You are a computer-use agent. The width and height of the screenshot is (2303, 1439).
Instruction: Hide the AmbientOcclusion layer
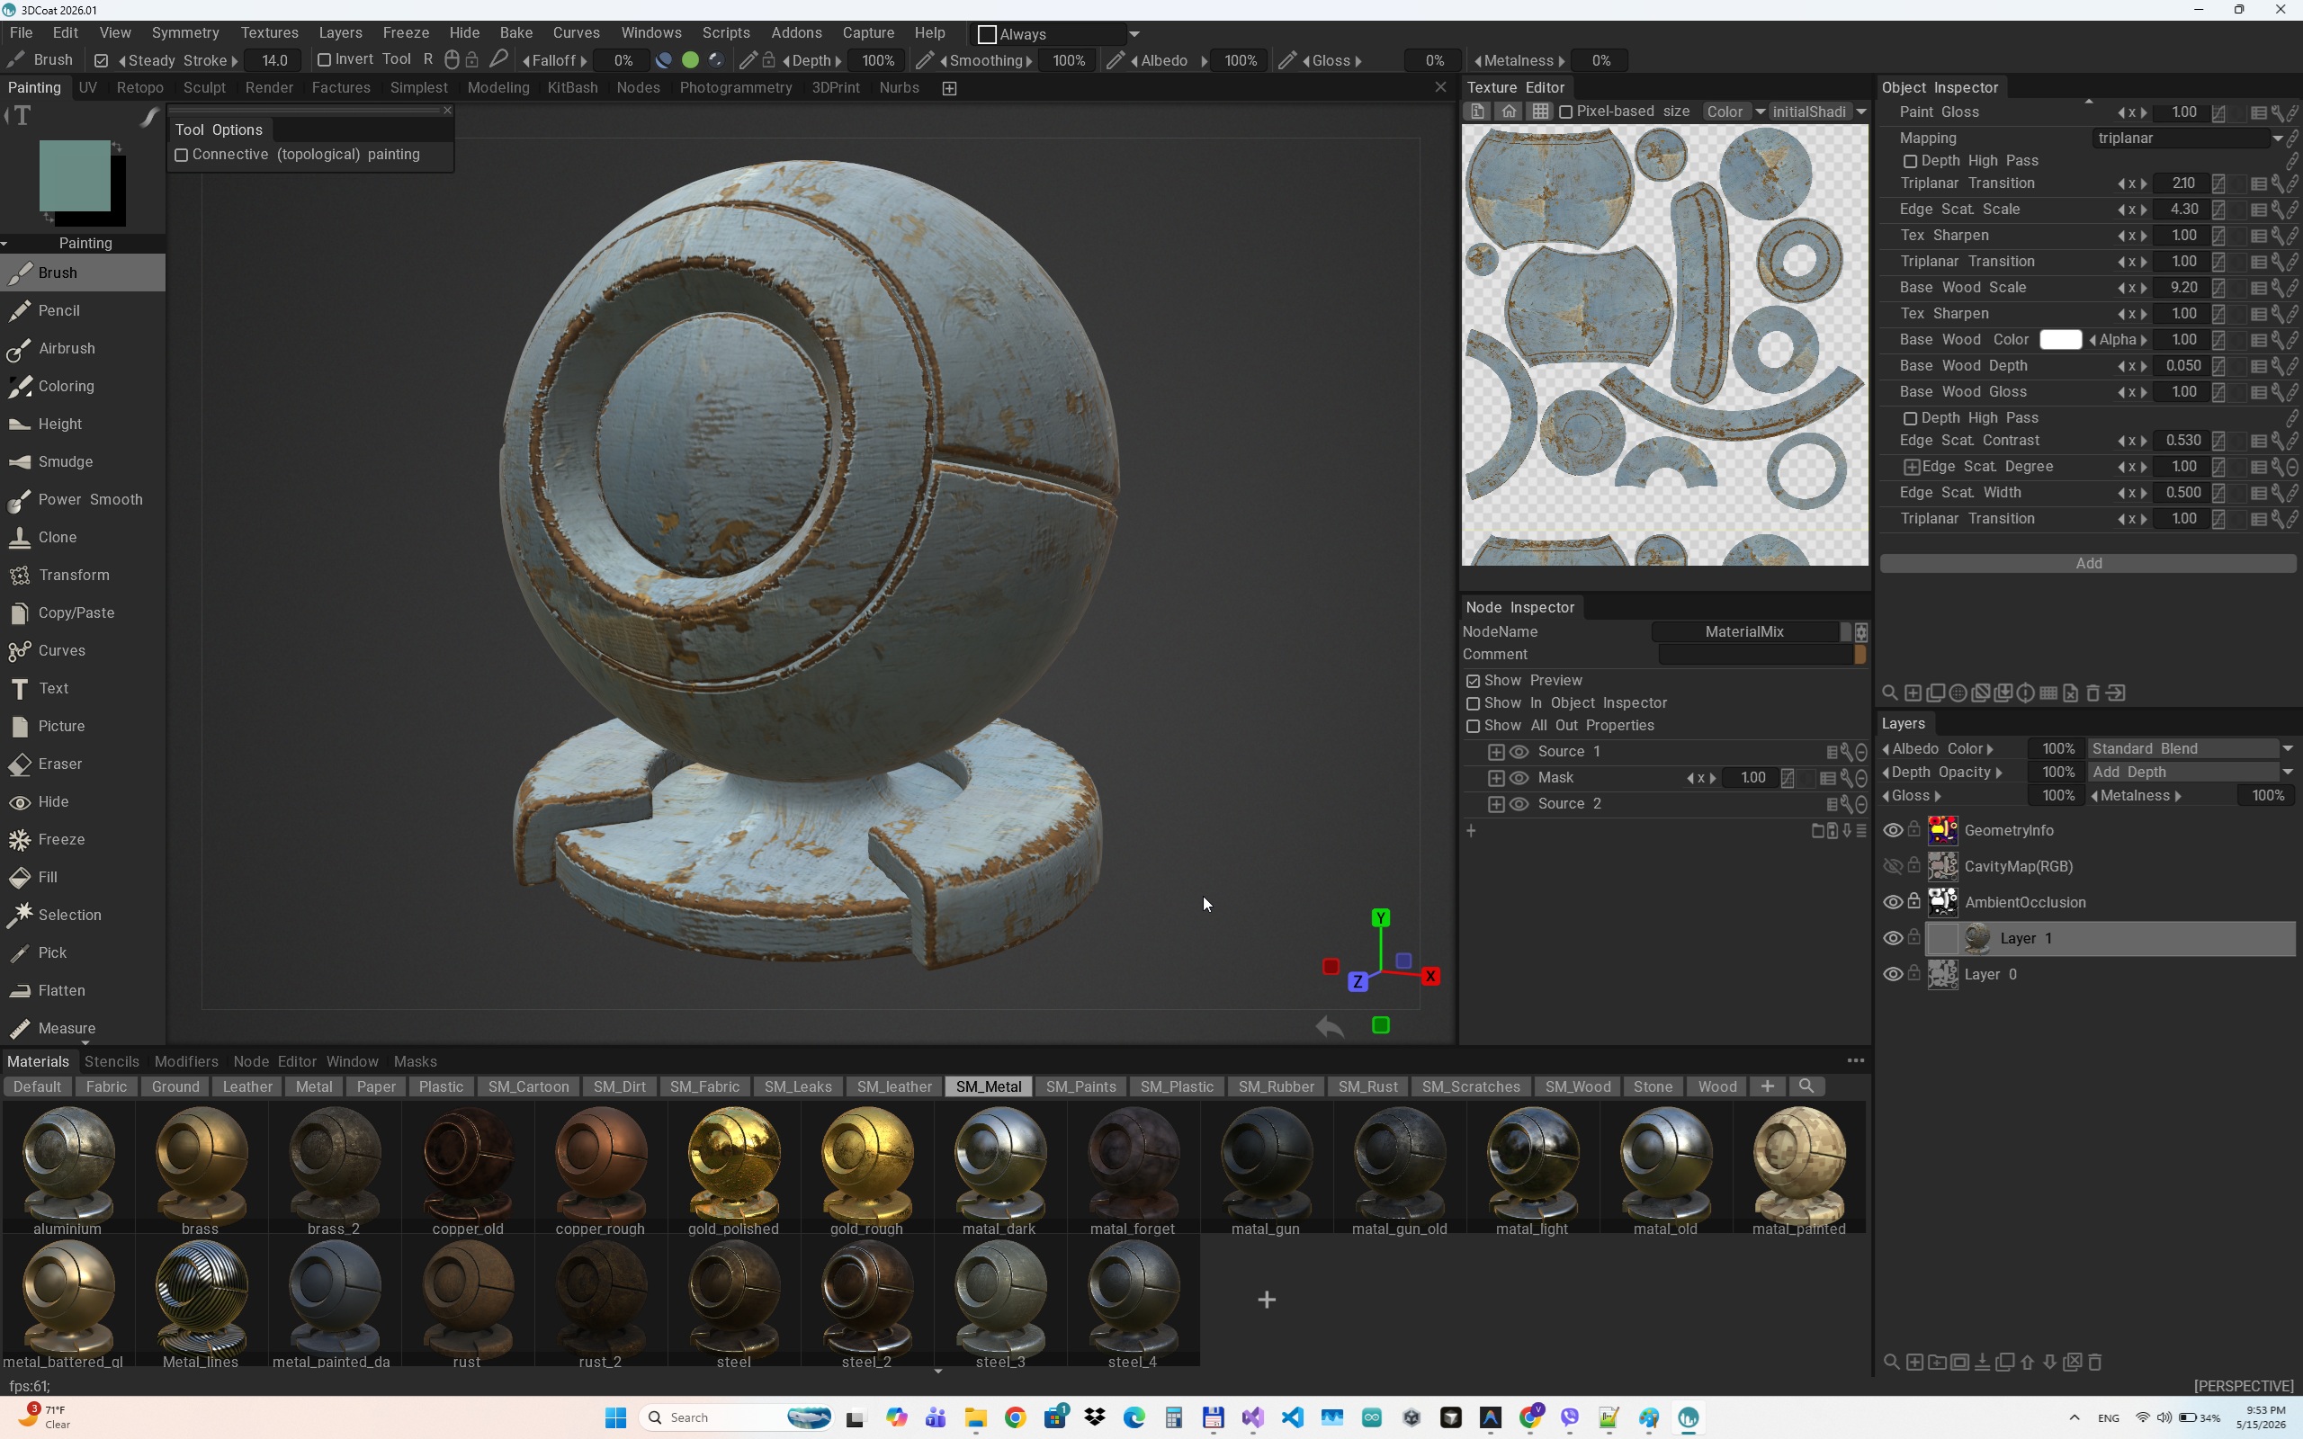pyautogui.click(x=1893, y=902)
